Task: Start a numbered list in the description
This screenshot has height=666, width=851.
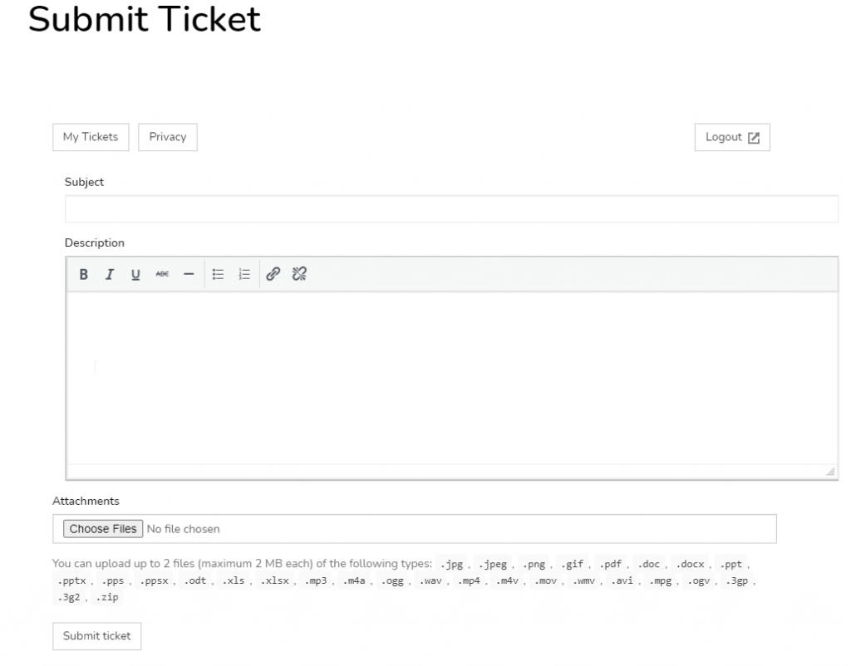Action: click(244, 274)
